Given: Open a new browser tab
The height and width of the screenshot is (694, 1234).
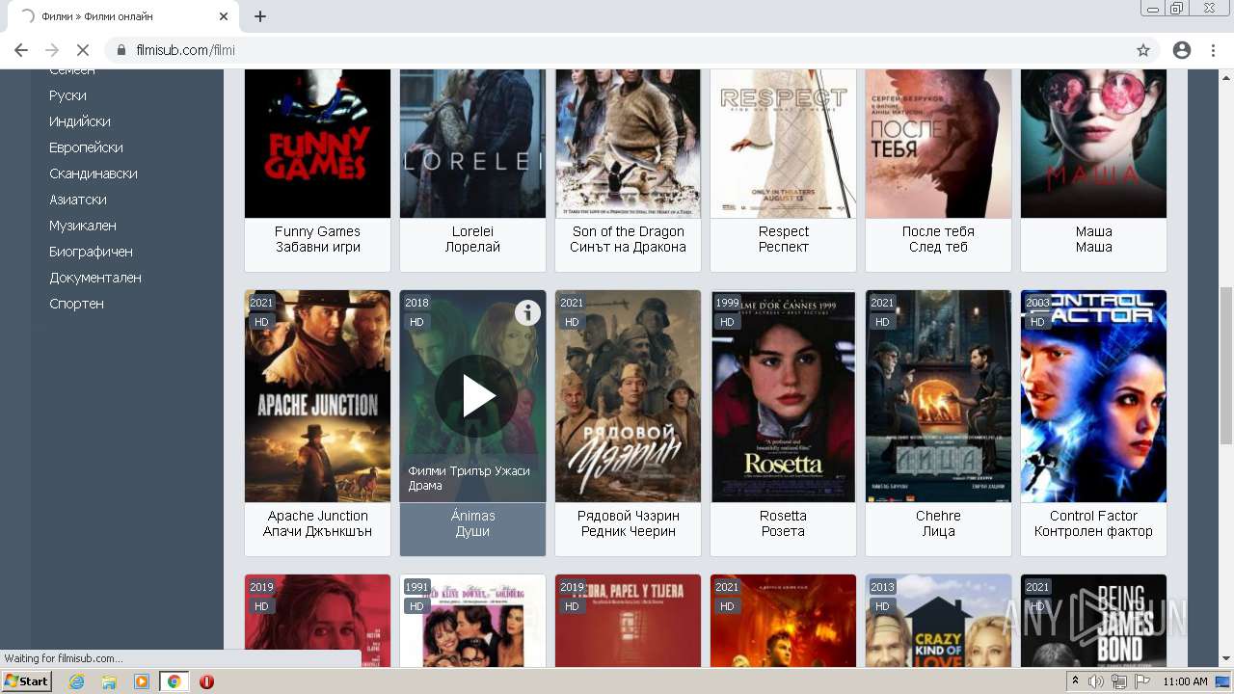Looking at the screenshot, I should [x=260, y=16].
